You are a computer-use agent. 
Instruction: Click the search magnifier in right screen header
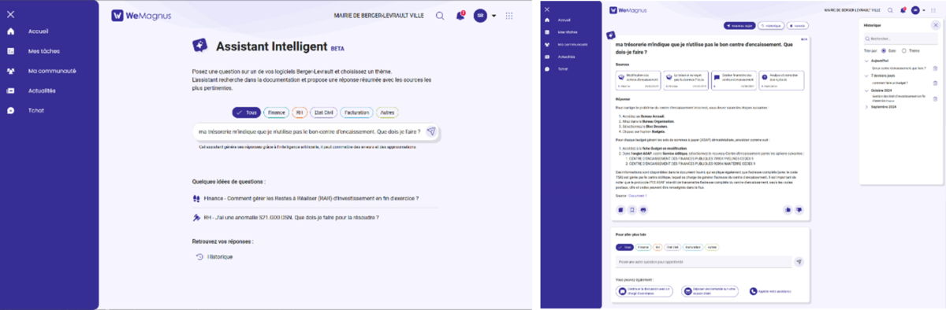coord(890,10)
